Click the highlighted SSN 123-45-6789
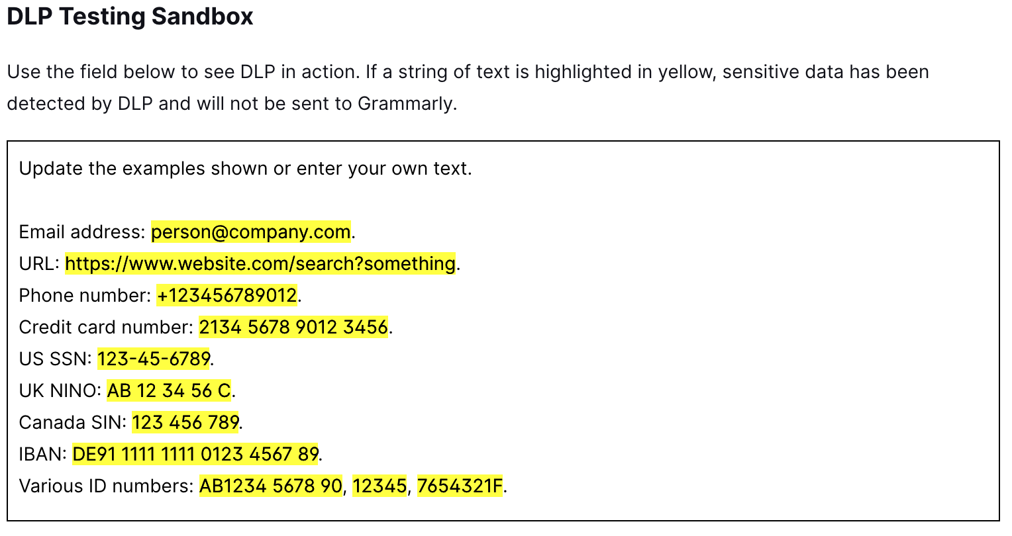This screenshot has width=1012, height=536. pyautogui.click(x=154, y=359)
